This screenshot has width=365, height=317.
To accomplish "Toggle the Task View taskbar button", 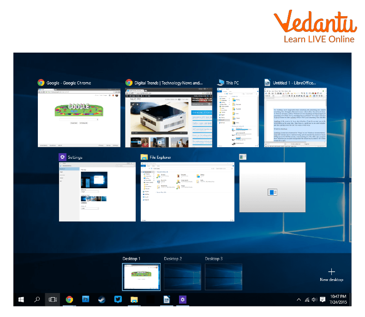I will 53,299.
